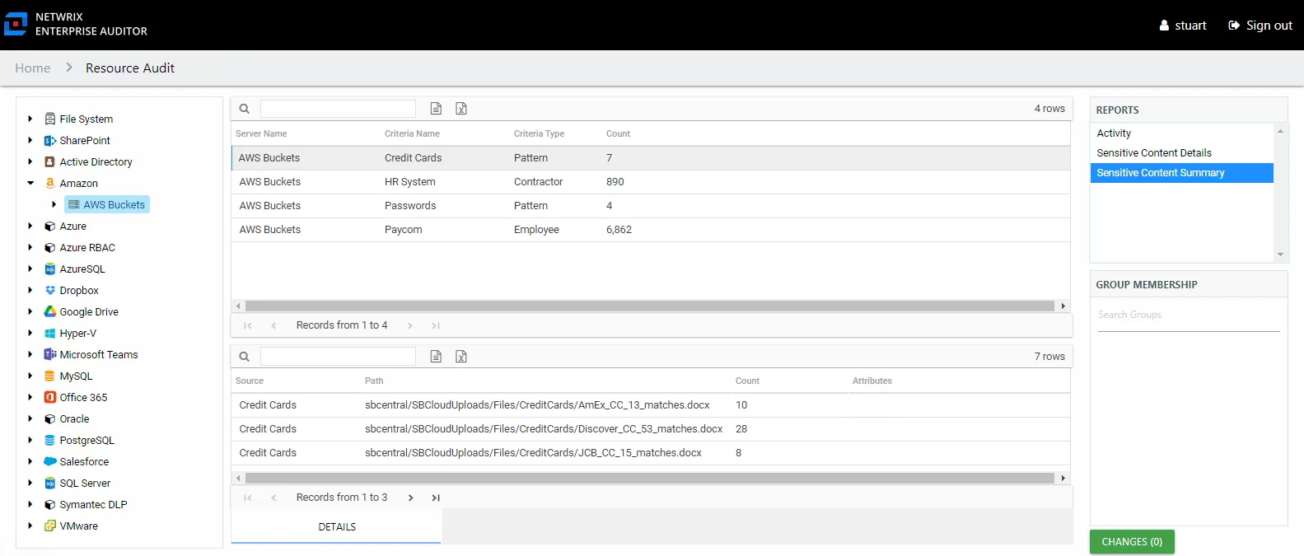Select the HR System criteria row
The height and width of the screenshot is (556, 1304).
click(x=651, y=182)
